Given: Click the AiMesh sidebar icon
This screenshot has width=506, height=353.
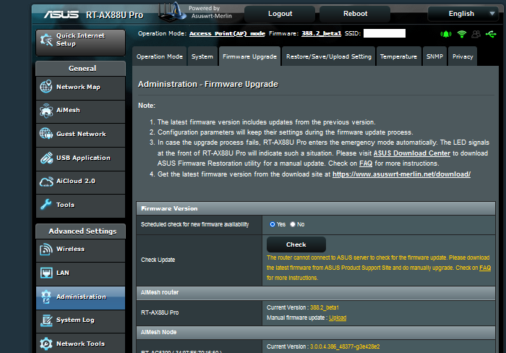Looking at the screenshot, I should pyautogui.click(x=46, y=111).
